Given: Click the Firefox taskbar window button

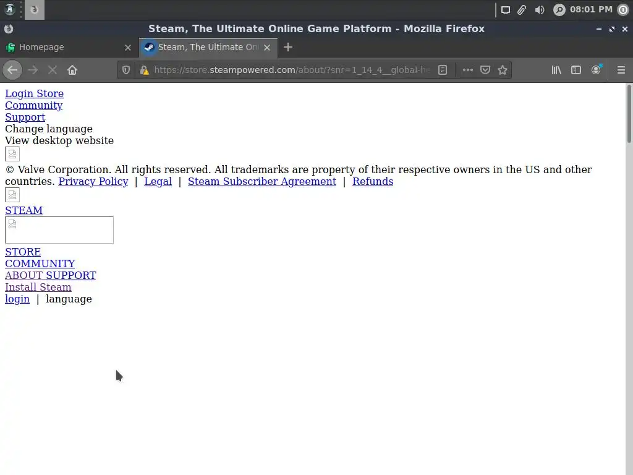Looking at the screenshot, I should (35, 9).
